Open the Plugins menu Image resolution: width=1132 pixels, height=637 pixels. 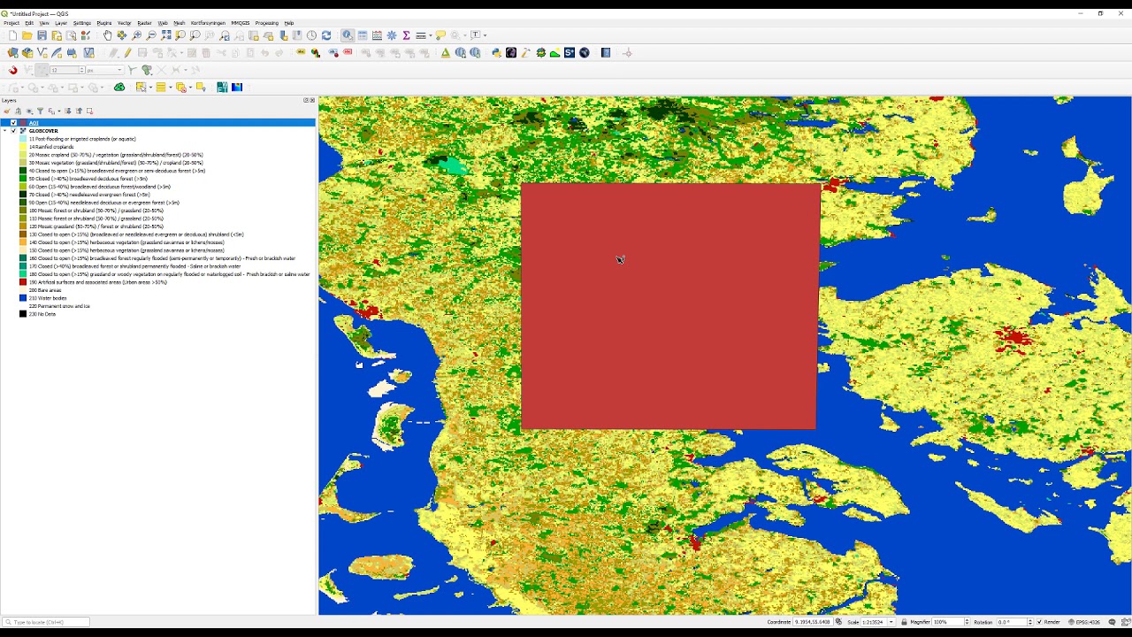point(104,23)
